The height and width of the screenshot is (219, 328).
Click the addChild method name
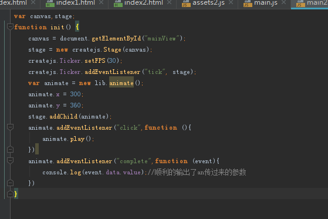[63, 116]
